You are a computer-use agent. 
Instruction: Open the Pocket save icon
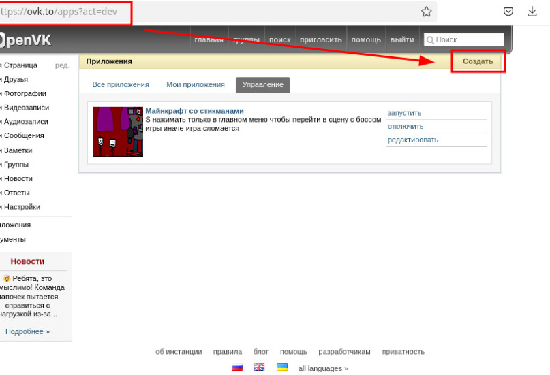508,12
